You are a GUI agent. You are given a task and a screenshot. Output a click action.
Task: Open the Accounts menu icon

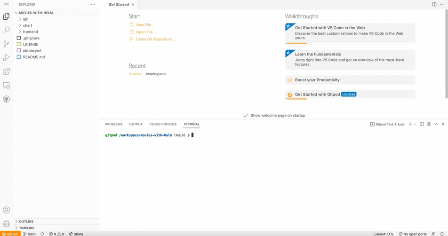tap(6, 210)
